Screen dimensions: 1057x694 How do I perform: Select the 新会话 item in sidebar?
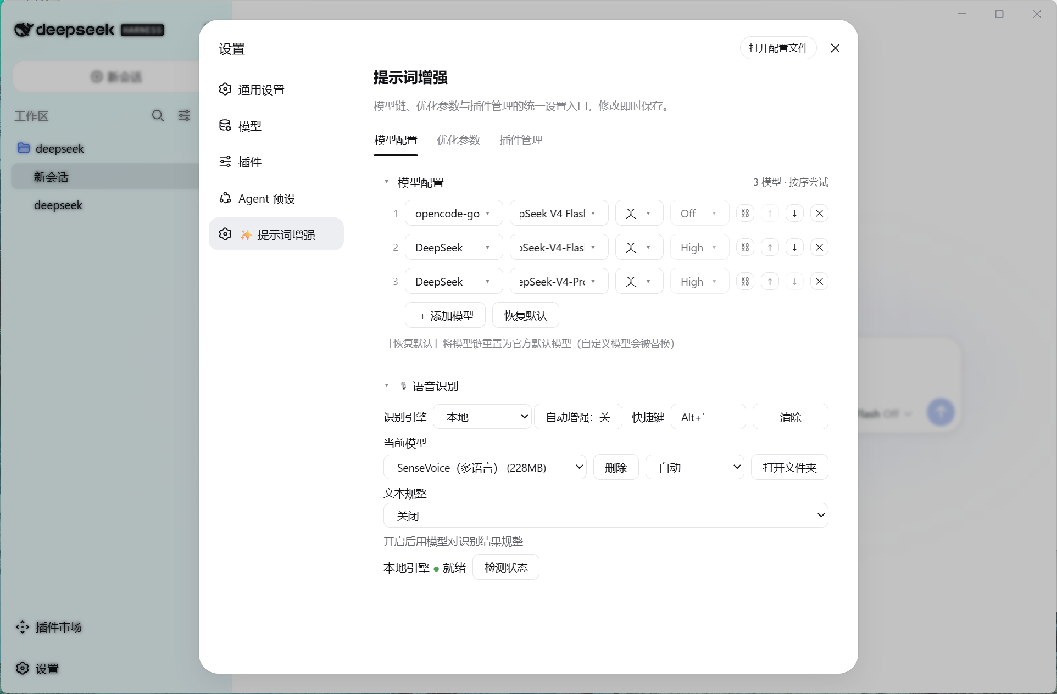pos(105,177)
